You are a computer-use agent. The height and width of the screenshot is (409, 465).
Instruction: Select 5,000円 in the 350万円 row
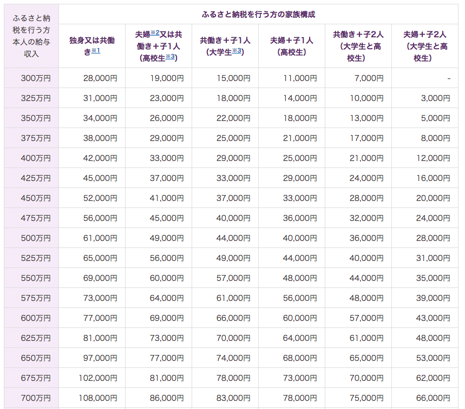point(436,118)
